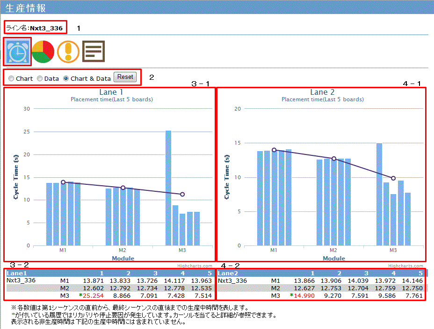This screenshot has height=329, width=434.
Task: Click M3 line marker in Lane 2 chart
Action: 393,178
